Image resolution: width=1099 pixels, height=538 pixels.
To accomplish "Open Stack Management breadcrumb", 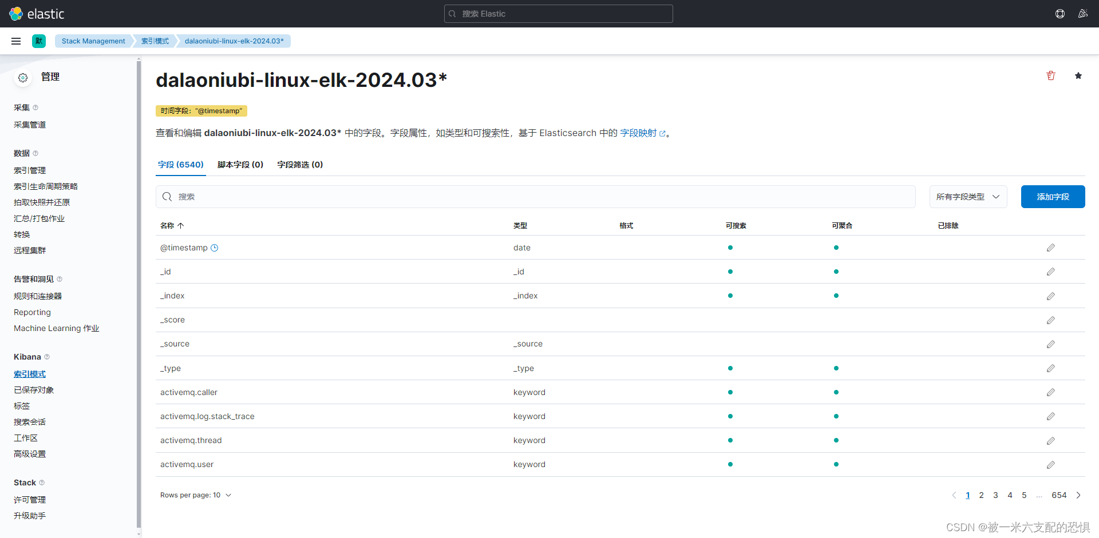I will pos(93,41).
